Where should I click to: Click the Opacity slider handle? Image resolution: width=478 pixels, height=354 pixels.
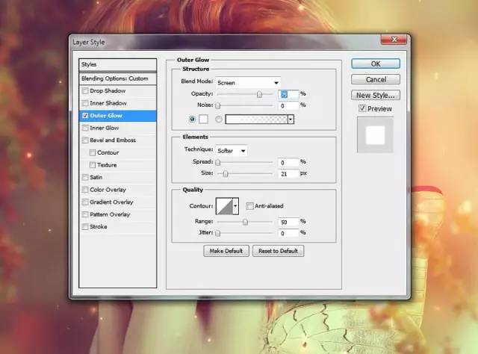(259, 94)
